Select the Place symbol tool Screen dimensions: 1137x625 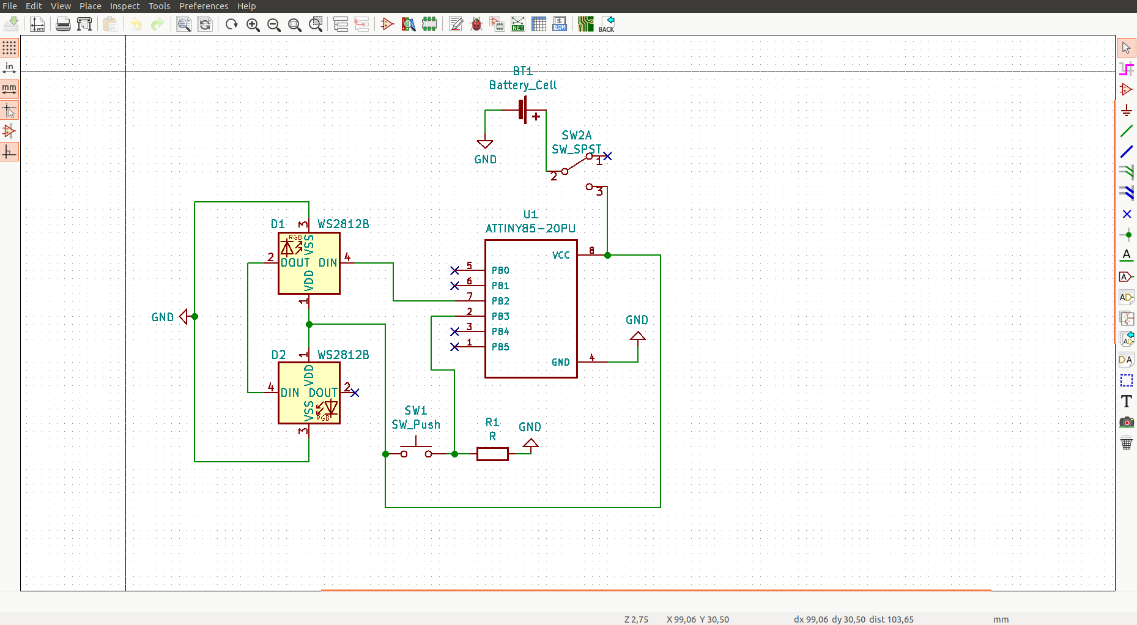point(1127,89)
